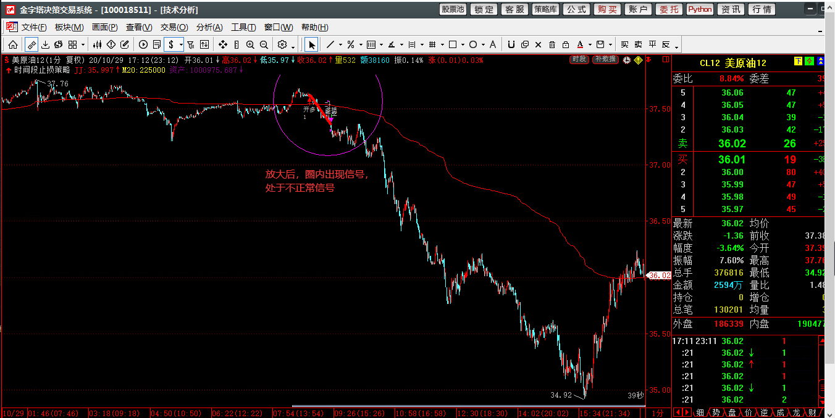Click the dollar sign trading icon
835x418 pixels.
tap(171, 44)
